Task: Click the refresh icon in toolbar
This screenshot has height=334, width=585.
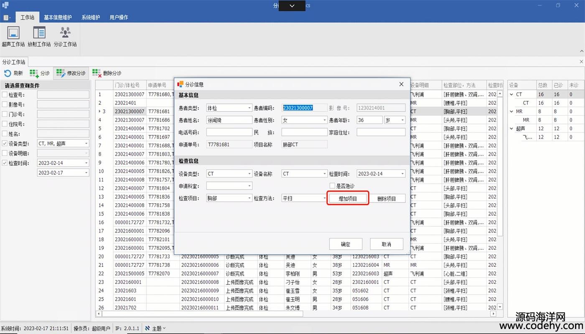Action: tap(8, 73)
